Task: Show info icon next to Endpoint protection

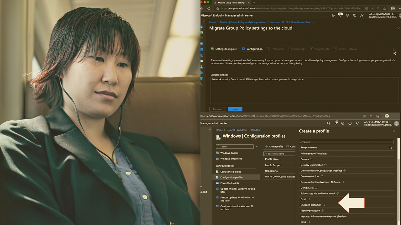Action: pos(324,205)
